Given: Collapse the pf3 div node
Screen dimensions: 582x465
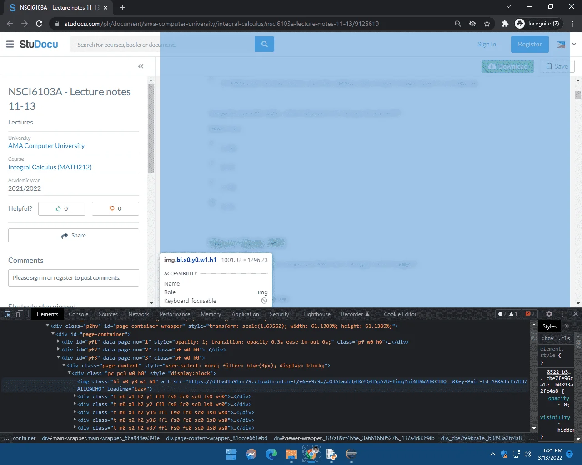Looking at the screenshot, I should click(x=58, y=358).
